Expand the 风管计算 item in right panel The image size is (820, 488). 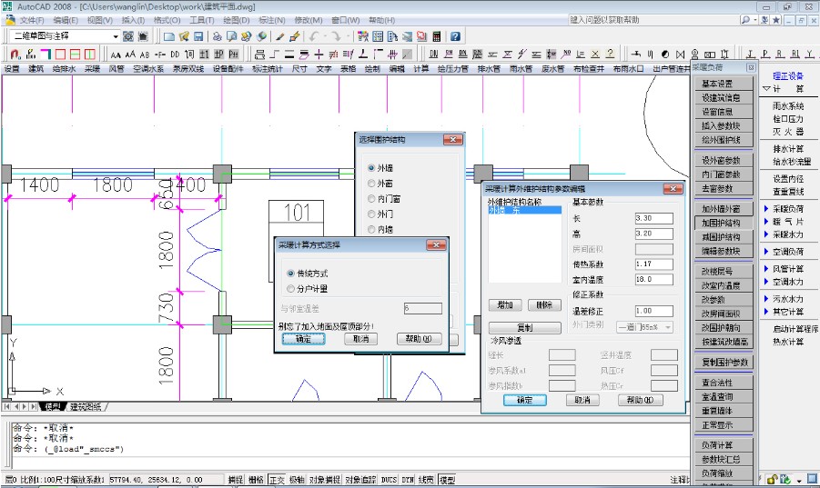pyautogui.click(x=788, y=269)
